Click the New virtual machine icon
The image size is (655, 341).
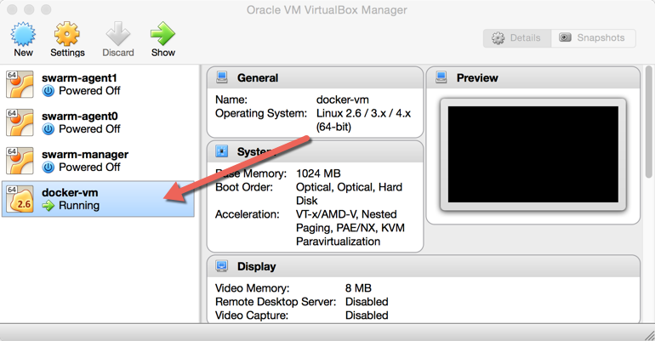(23, 35)
